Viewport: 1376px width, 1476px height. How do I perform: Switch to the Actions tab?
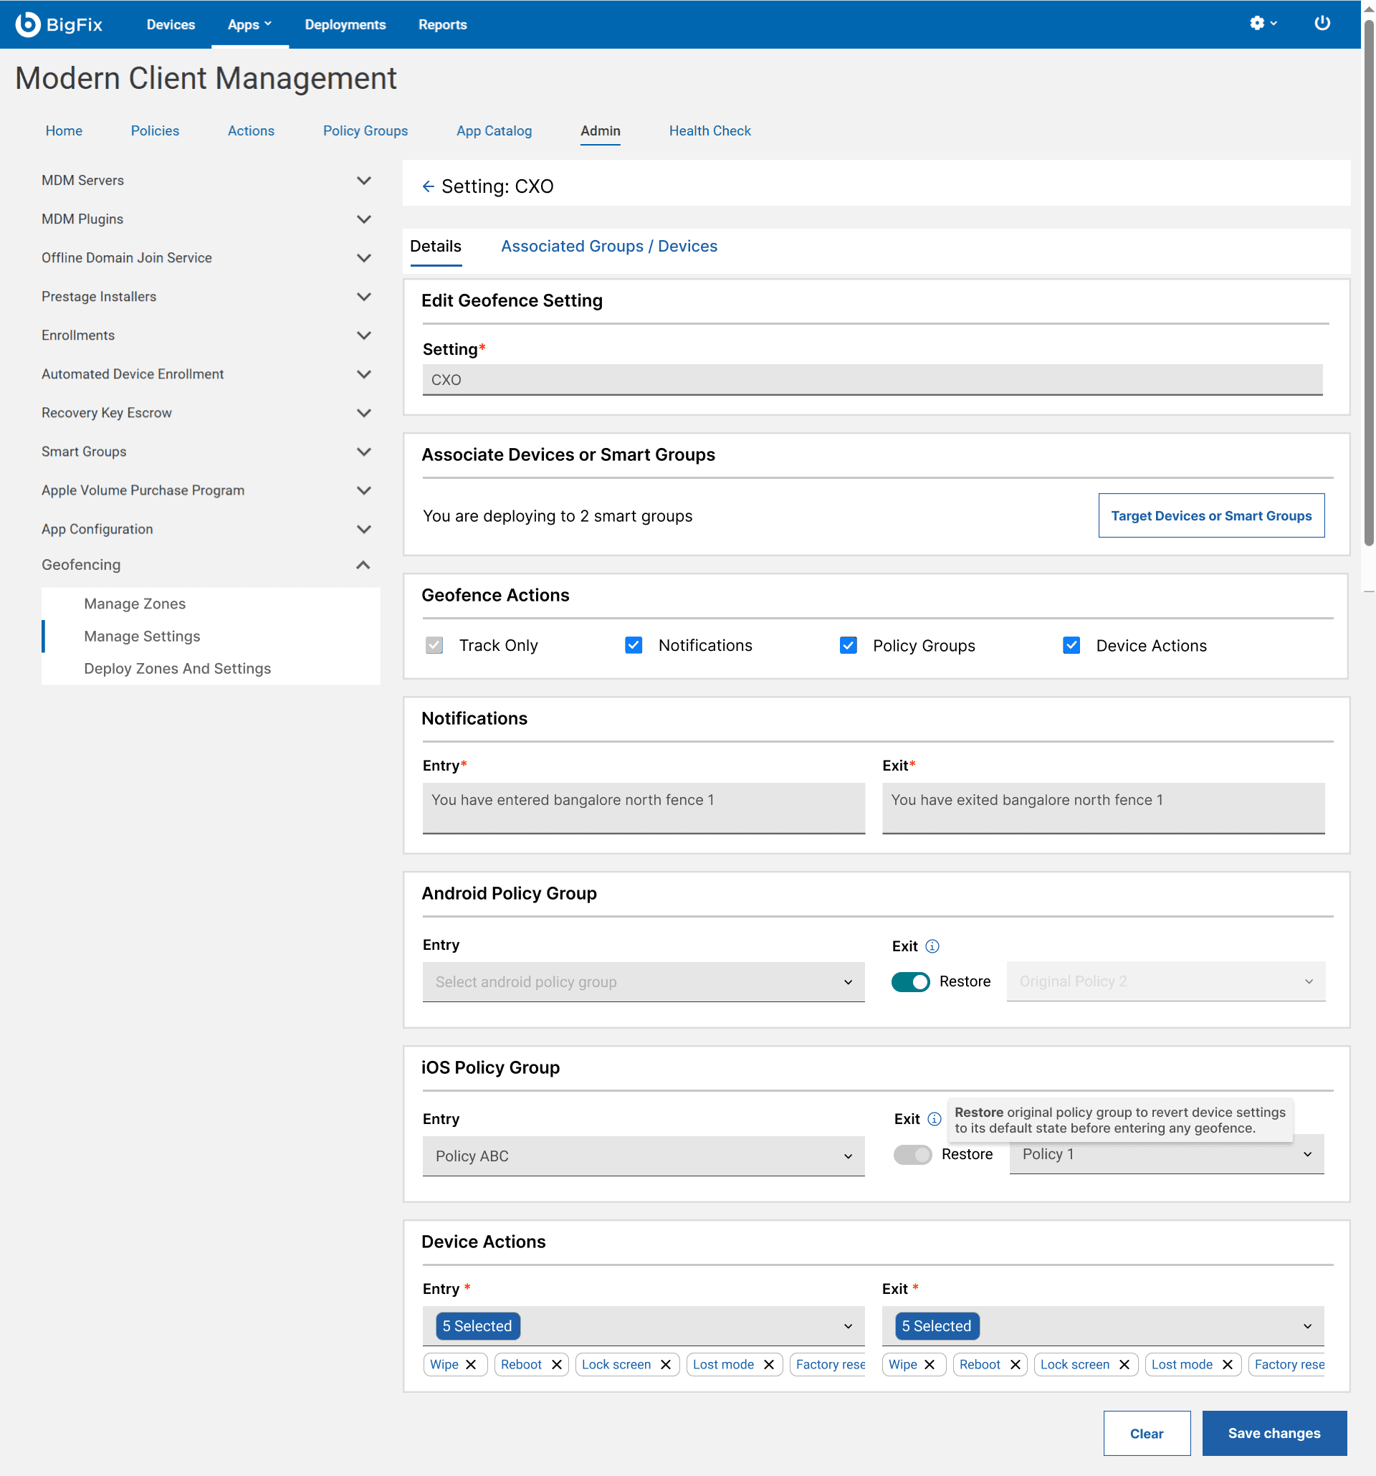(x=251, y=130)
